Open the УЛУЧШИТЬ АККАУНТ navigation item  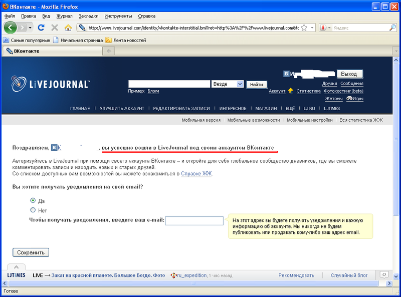coord(122,108)
